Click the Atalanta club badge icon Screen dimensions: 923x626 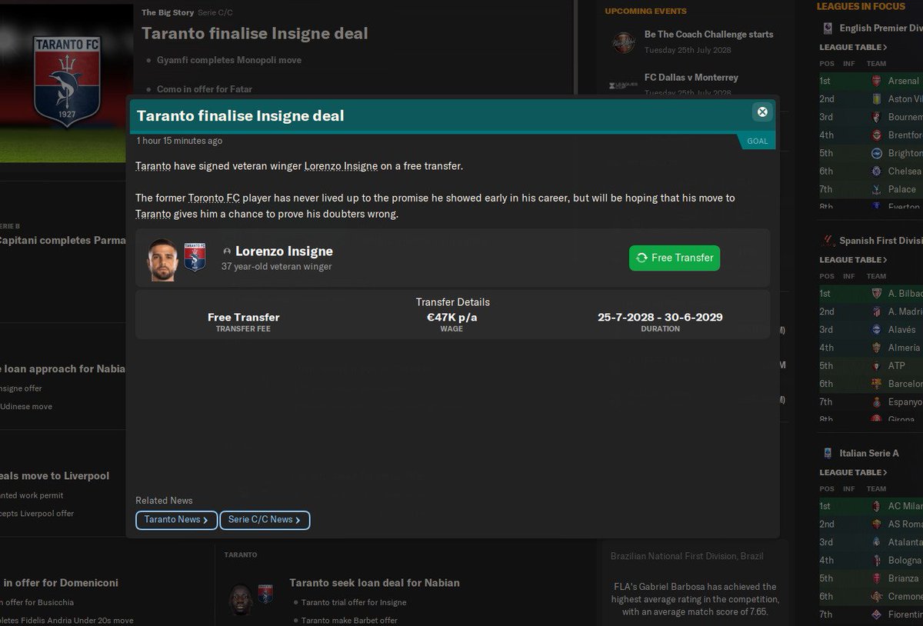click(x=876, y=542)
